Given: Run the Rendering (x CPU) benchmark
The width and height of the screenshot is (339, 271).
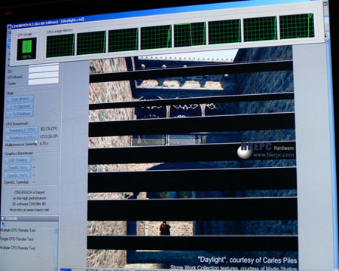Looking at the screenshot, I should tap(22, 138).
